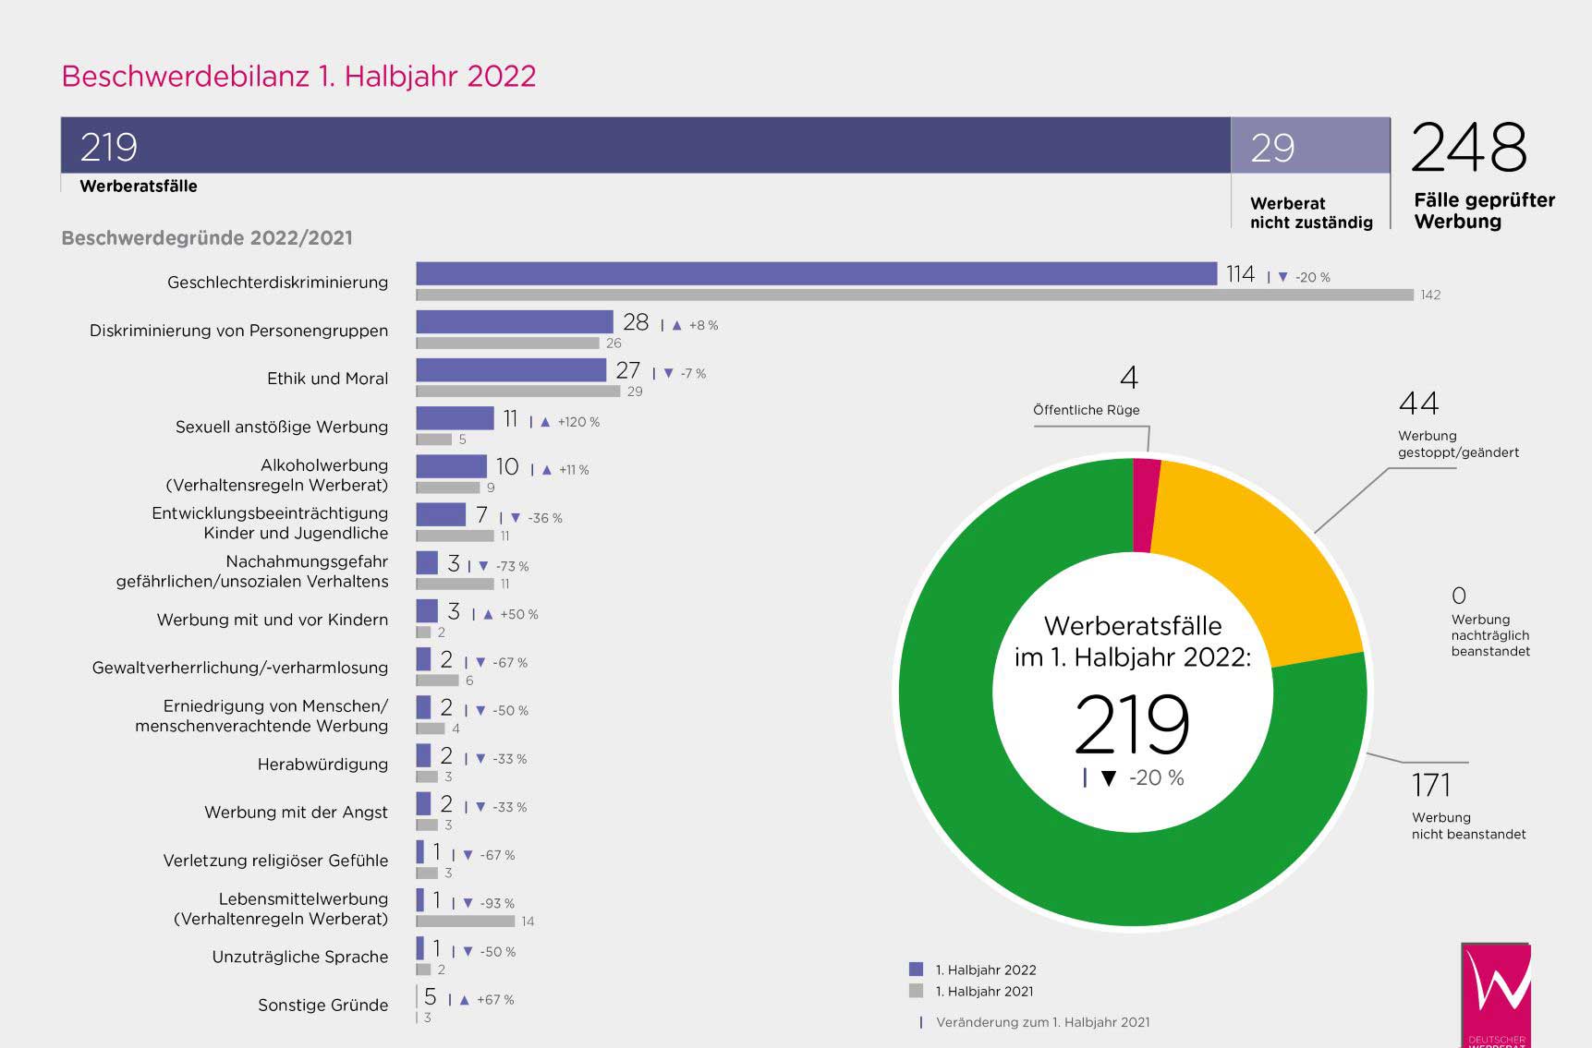Click the gray 2021 bar labeled 14
Image resolution: width=1592 pixels, height=1048 pixels.
(x=466, y=921)
